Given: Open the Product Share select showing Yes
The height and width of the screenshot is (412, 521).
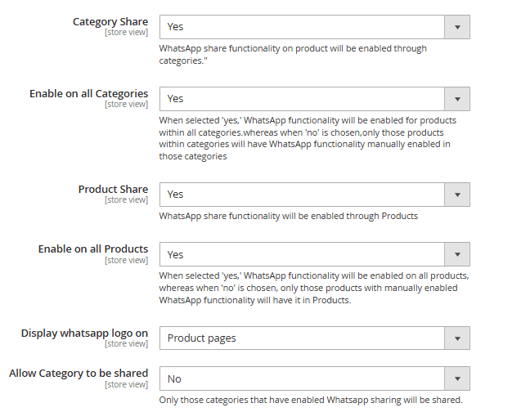Looking at the screenshot, I should tap(302, 195).
